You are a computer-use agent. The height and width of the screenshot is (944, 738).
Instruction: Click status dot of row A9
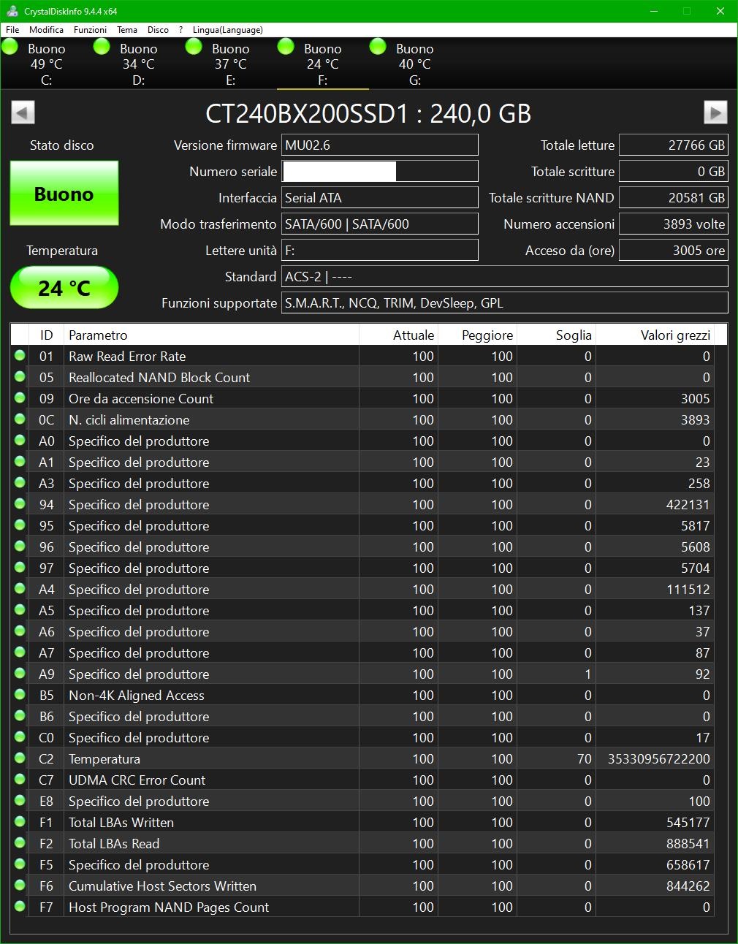point(20,674)
